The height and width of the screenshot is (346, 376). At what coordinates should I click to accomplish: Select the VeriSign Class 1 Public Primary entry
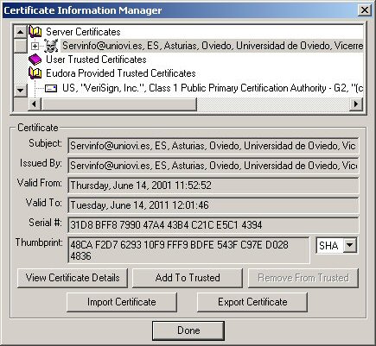213,88
